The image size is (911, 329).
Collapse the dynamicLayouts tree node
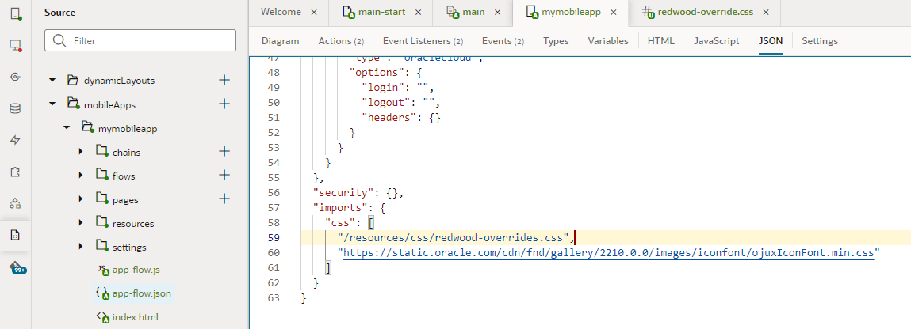[52, 81]
